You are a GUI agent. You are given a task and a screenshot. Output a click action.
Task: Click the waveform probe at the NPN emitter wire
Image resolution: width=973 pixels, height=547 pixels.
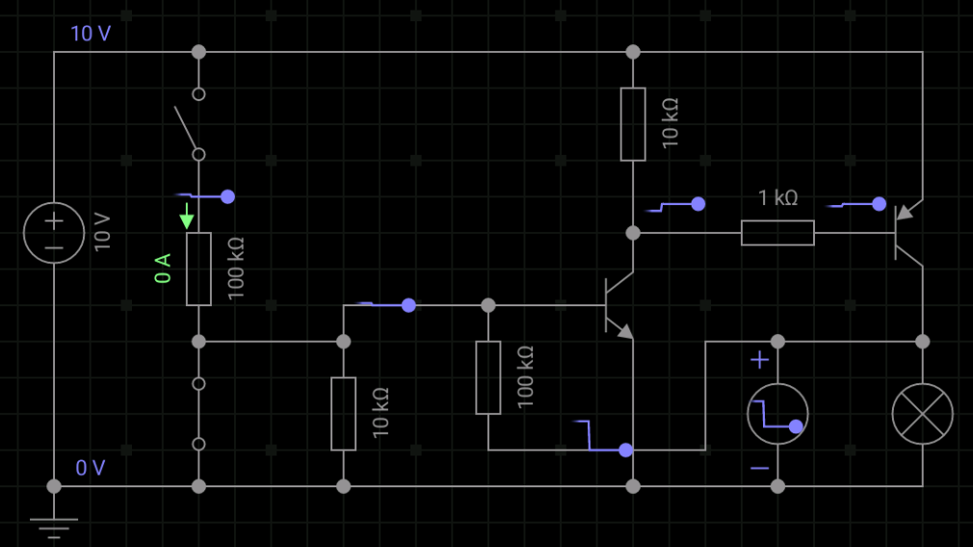(x=625, y=451)
